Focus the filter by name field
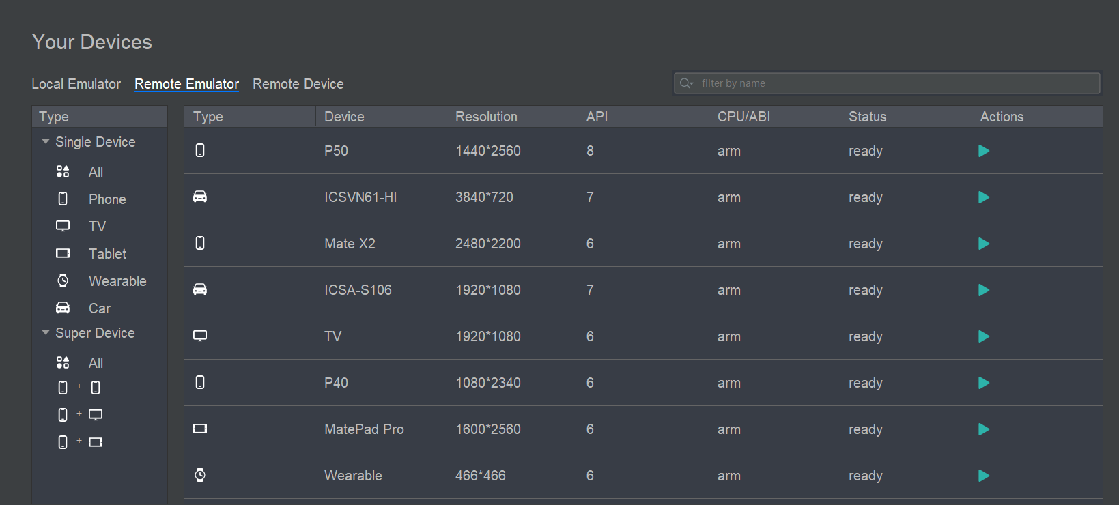Viewport: 1119px width, 505px height. point(887,83)
